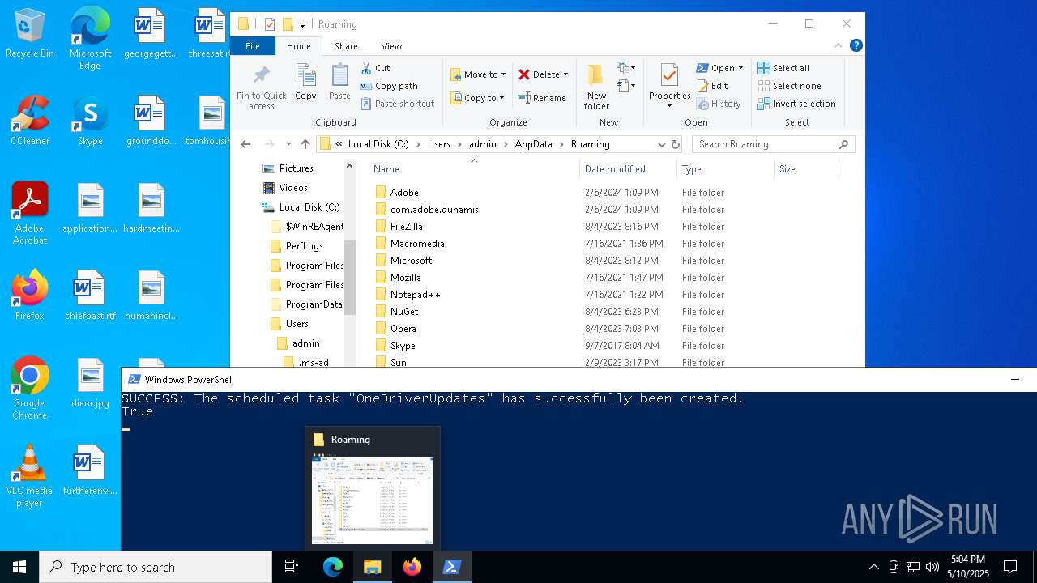This screenshot has width=1037, height=583.
Task: Click Copy path in the ribbon
Action: point(389,86)
